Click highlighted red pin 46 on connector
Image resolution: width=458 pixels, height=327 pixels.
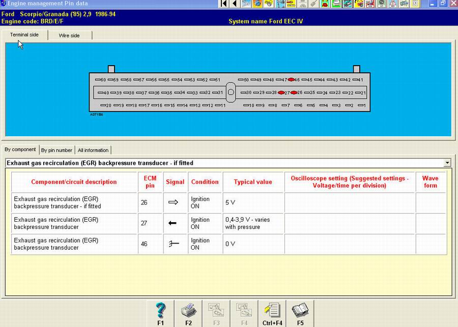pos(291,79)
